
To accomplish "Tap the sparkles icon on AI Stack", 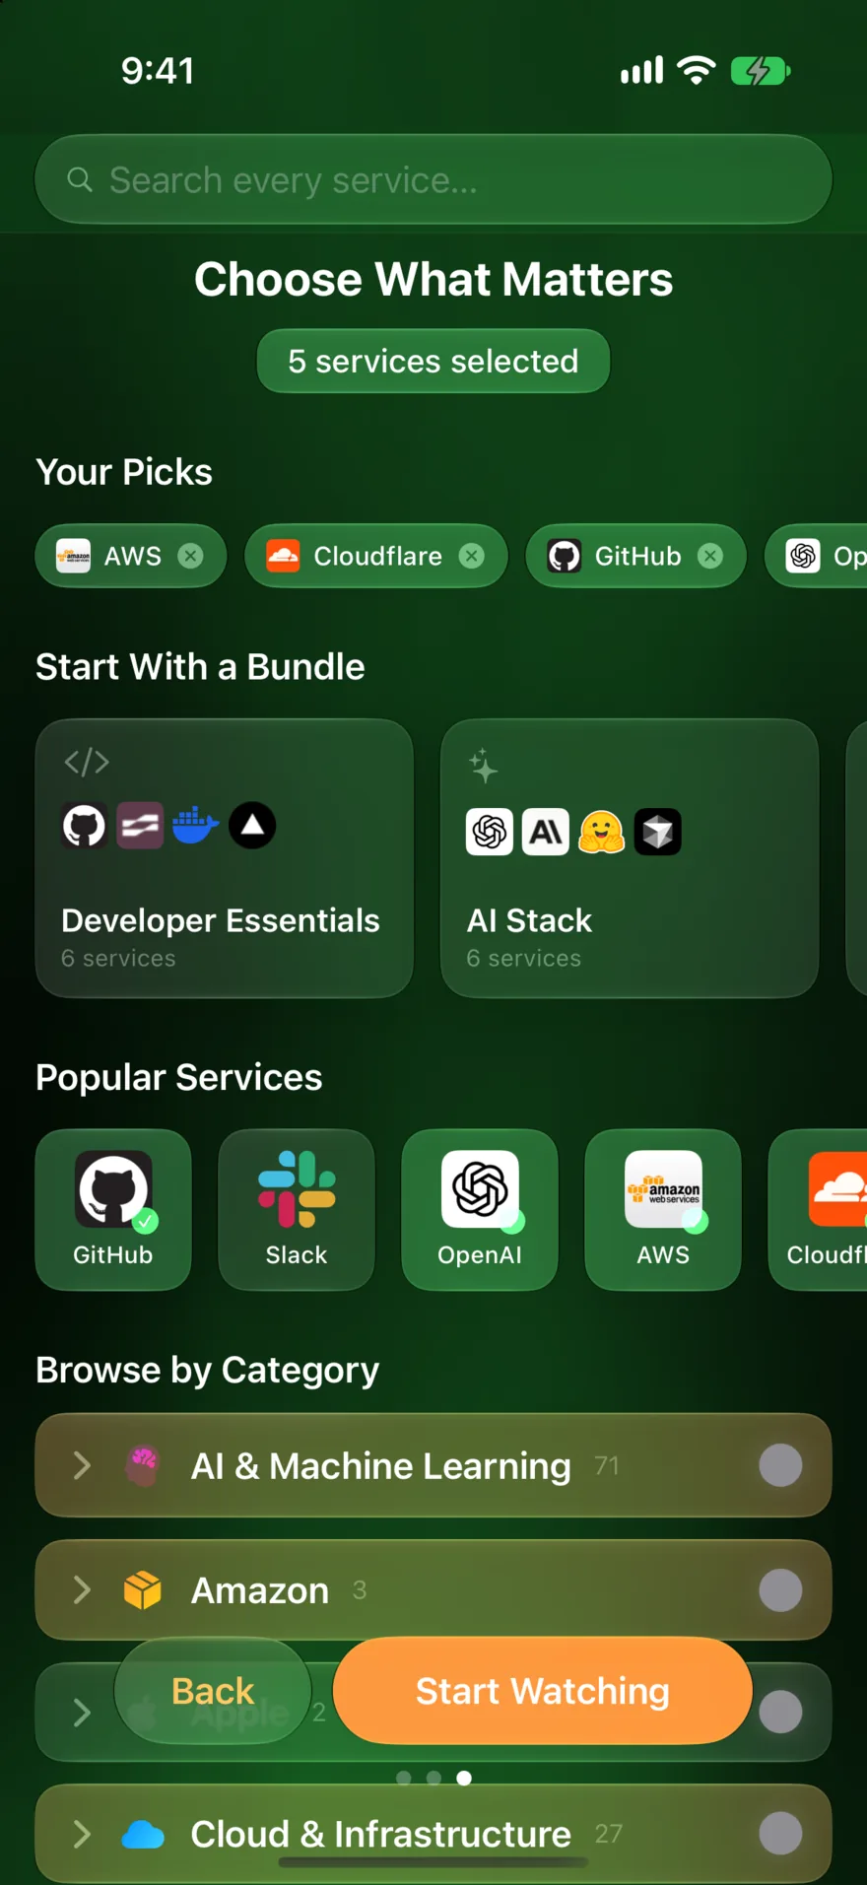I will coord(483,766).
